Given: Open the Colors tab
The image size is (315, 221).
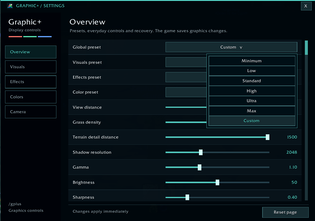Looking at the screenshot, I should click(x=31, y=97).
